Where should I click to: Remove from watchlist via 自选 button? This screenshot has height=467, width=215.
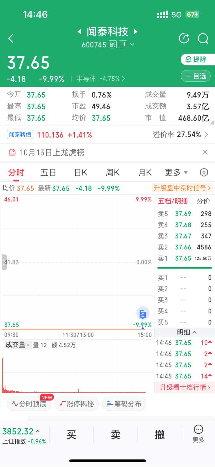click(196, 76)
